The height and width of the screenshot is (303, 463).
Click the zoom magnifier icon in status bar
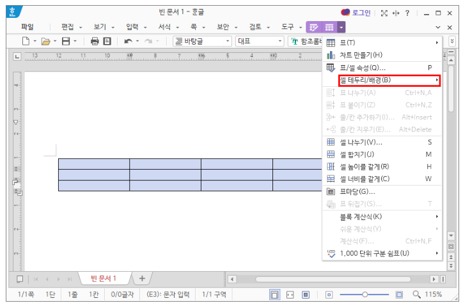click(x=417, y=294)
